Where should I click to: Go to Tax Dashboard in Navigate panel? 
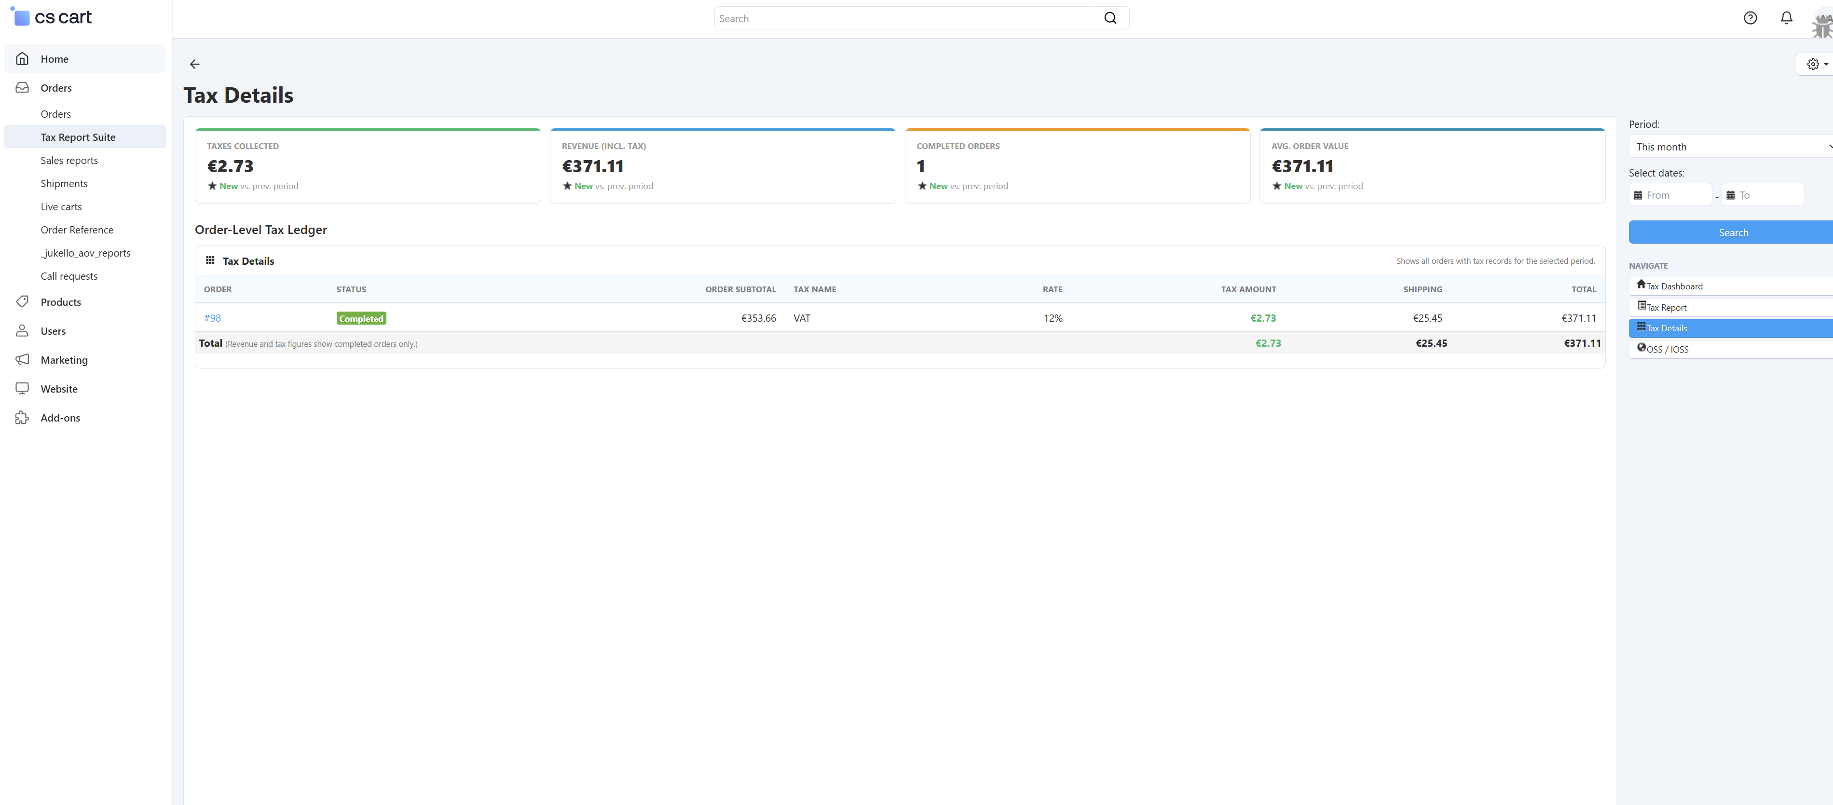point(1674,286)
